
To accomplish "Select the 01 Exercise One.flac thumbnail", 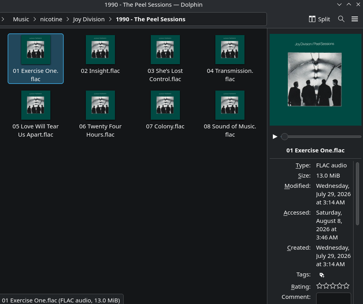I will [x=36, y=50].
